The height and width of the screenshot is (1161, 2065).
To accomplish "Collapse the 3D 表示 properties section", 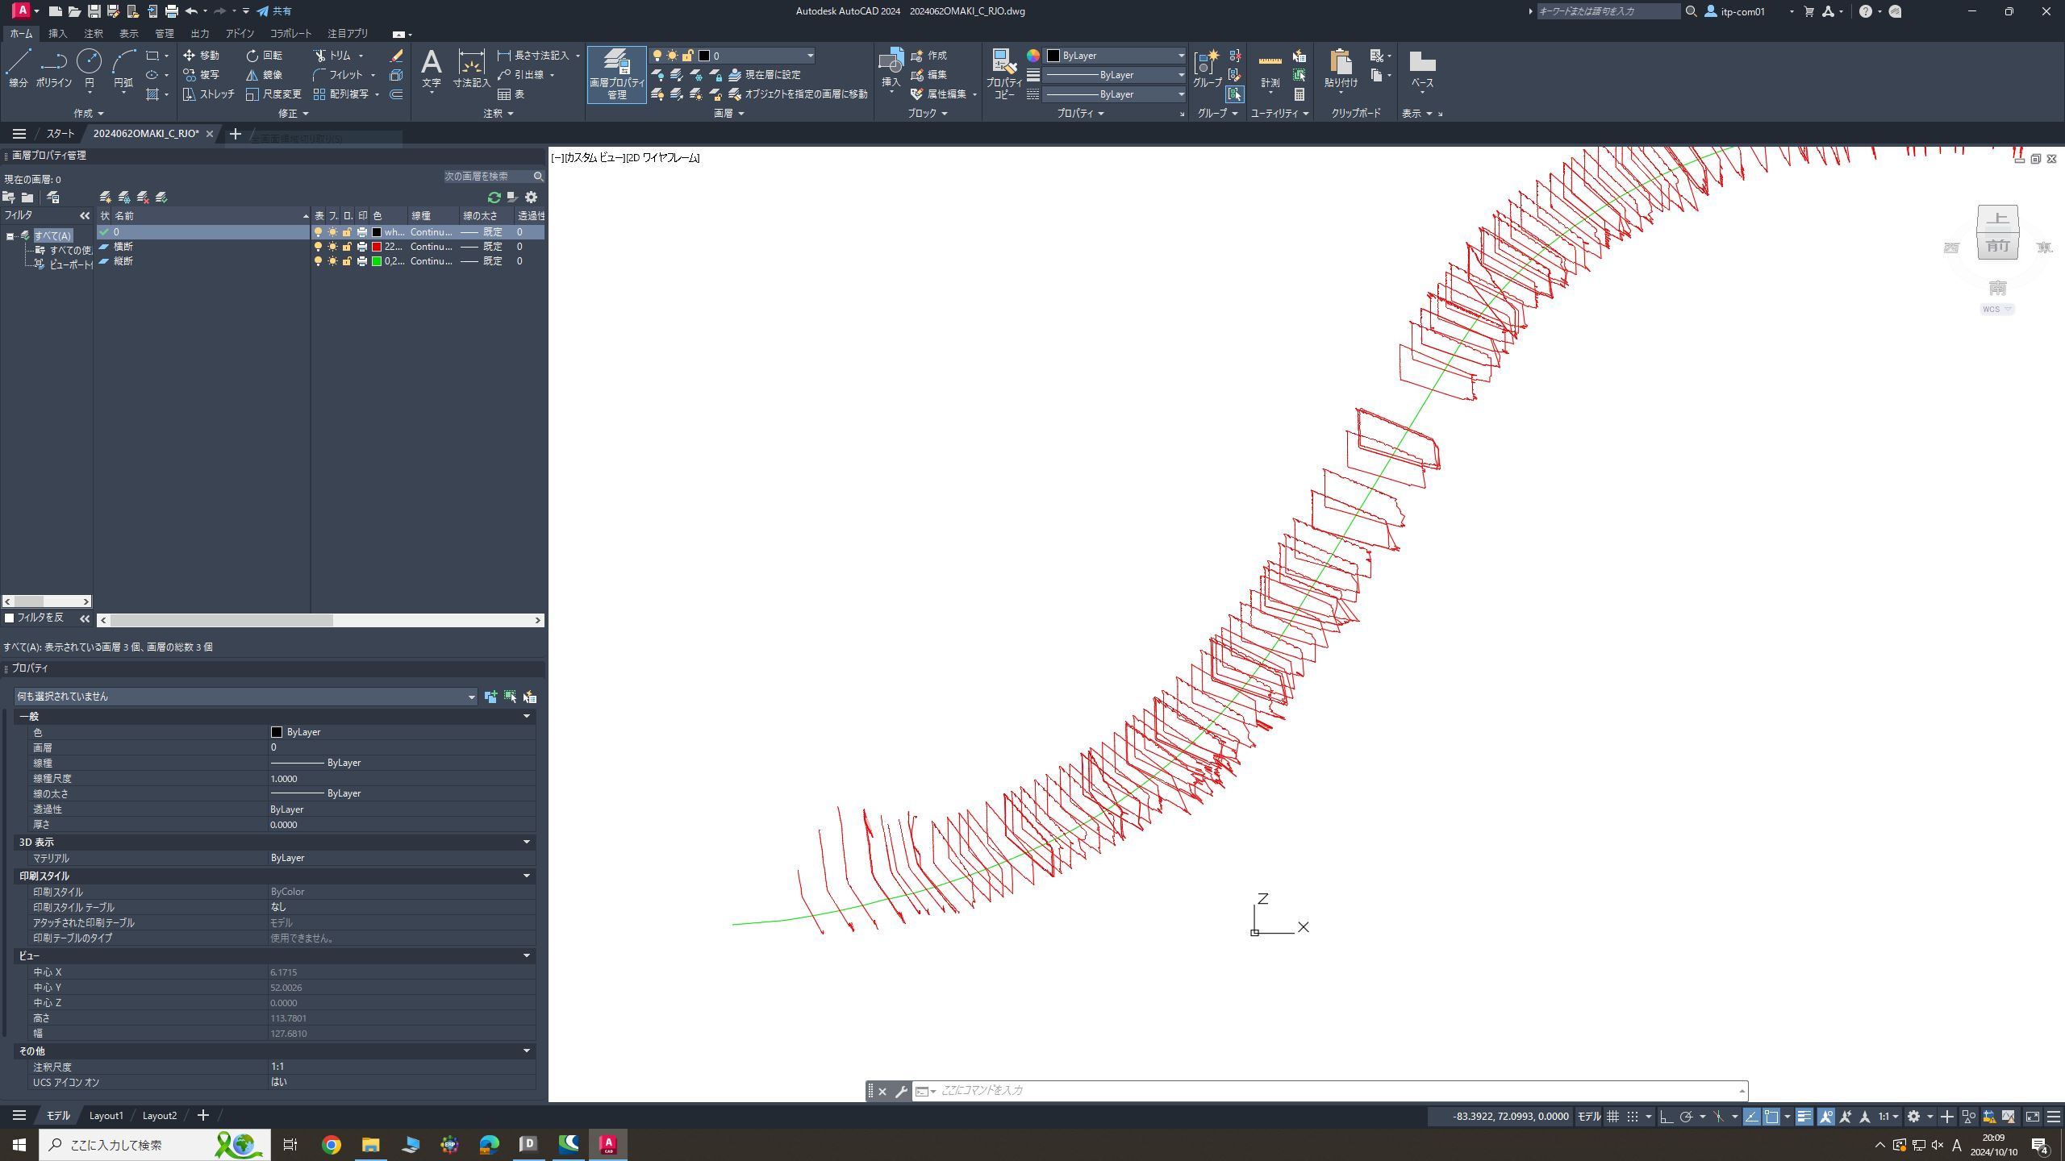I will (526, 842).
